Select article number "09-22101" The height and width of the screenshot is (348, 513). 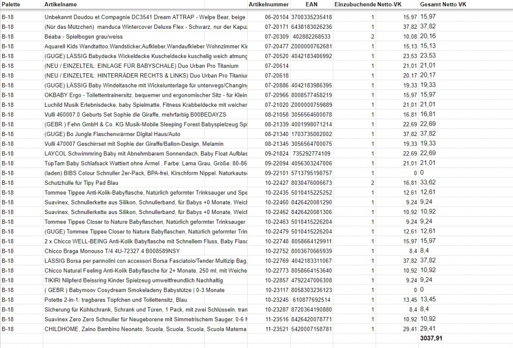(277, 173)
